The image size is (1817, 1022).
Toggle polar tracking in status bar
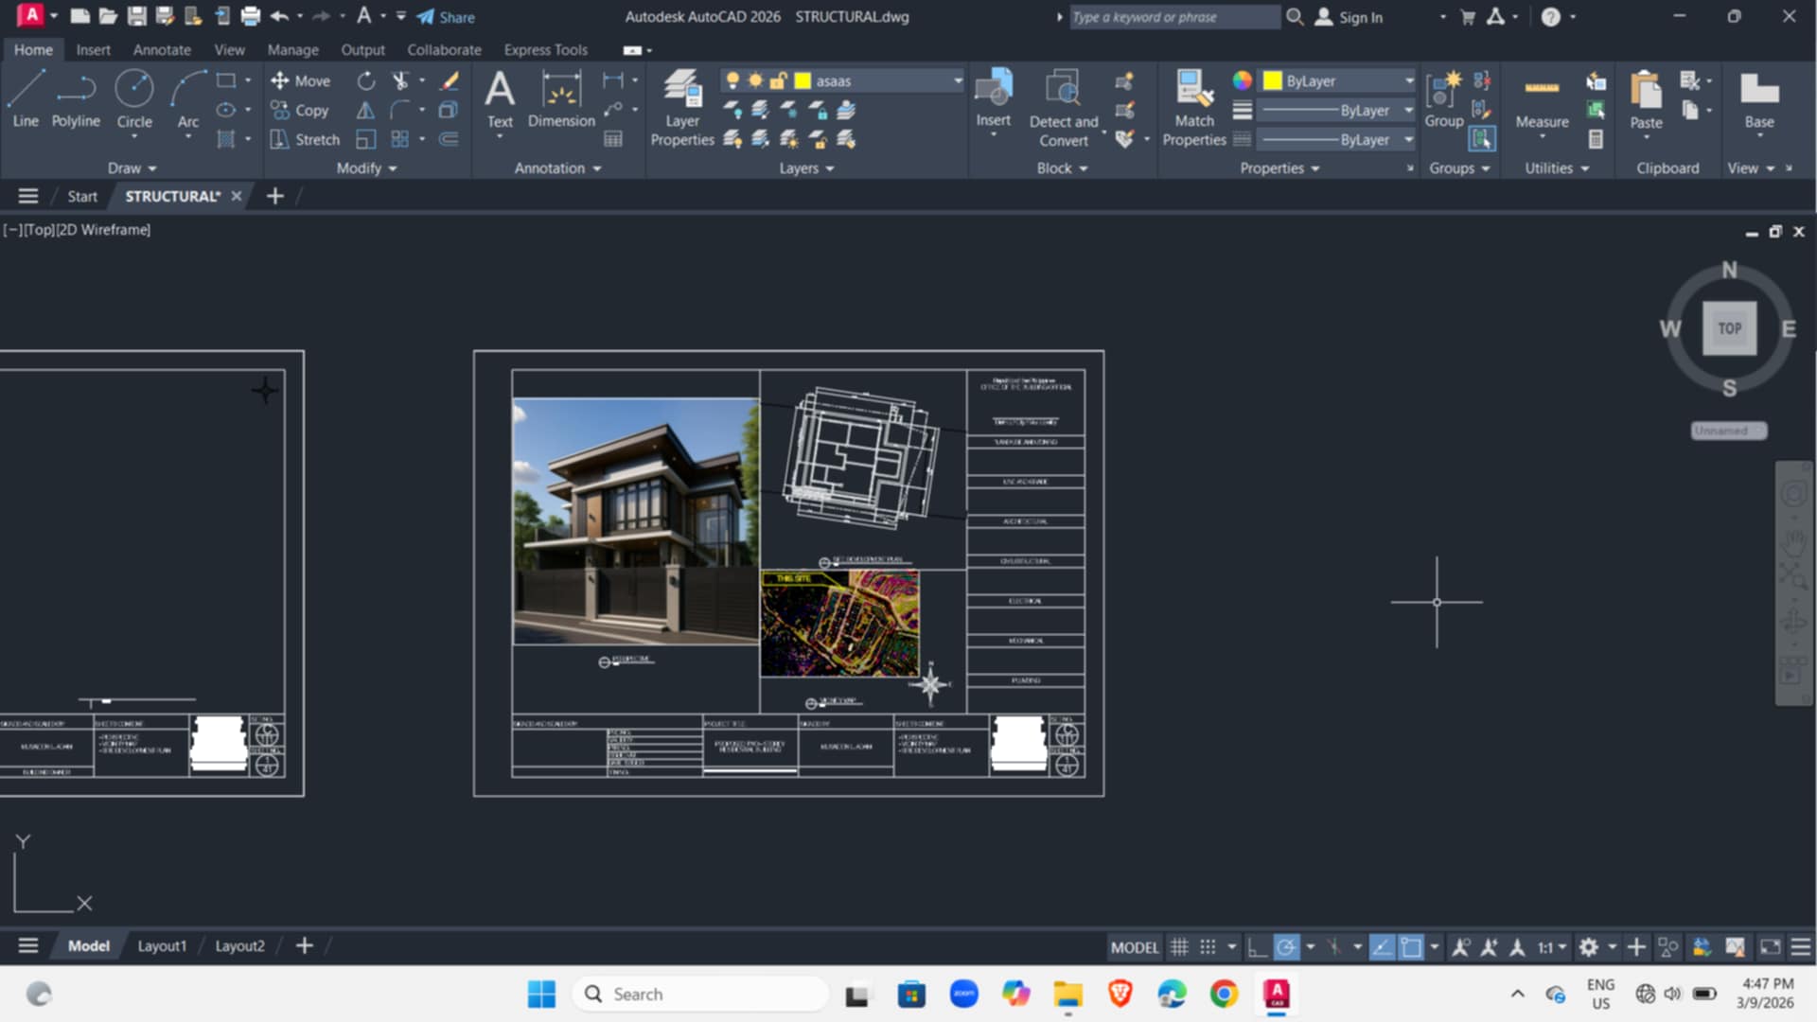tap(1286, 946)
